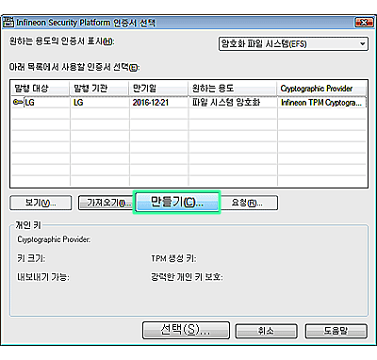Click the 선택(S)... button

186,330
